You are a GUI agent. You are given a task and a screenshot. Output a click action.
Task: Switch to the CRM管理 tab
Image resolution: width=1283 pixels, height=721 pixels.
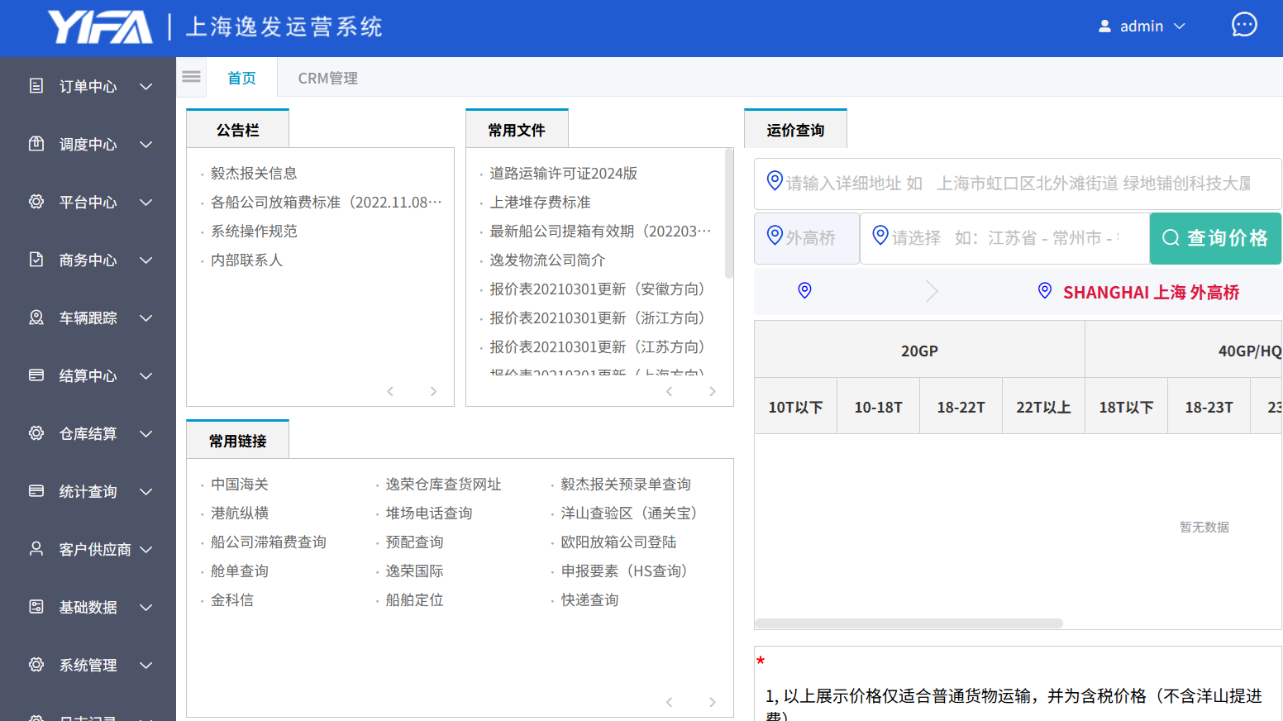point(328,78)
